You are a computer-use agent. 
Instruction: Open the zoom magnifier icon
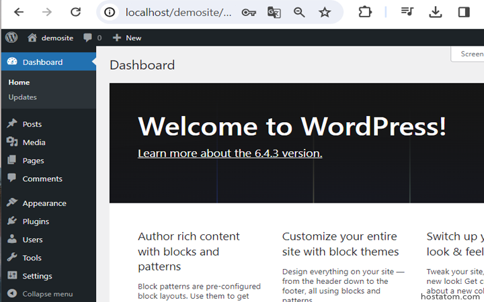point(299,13)
